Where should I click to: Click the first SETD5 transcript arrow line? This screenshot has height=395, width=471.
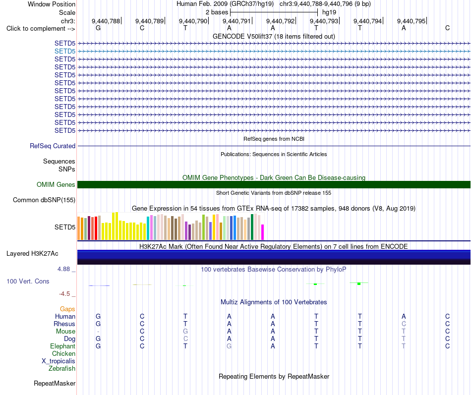[x=274, y=43]
